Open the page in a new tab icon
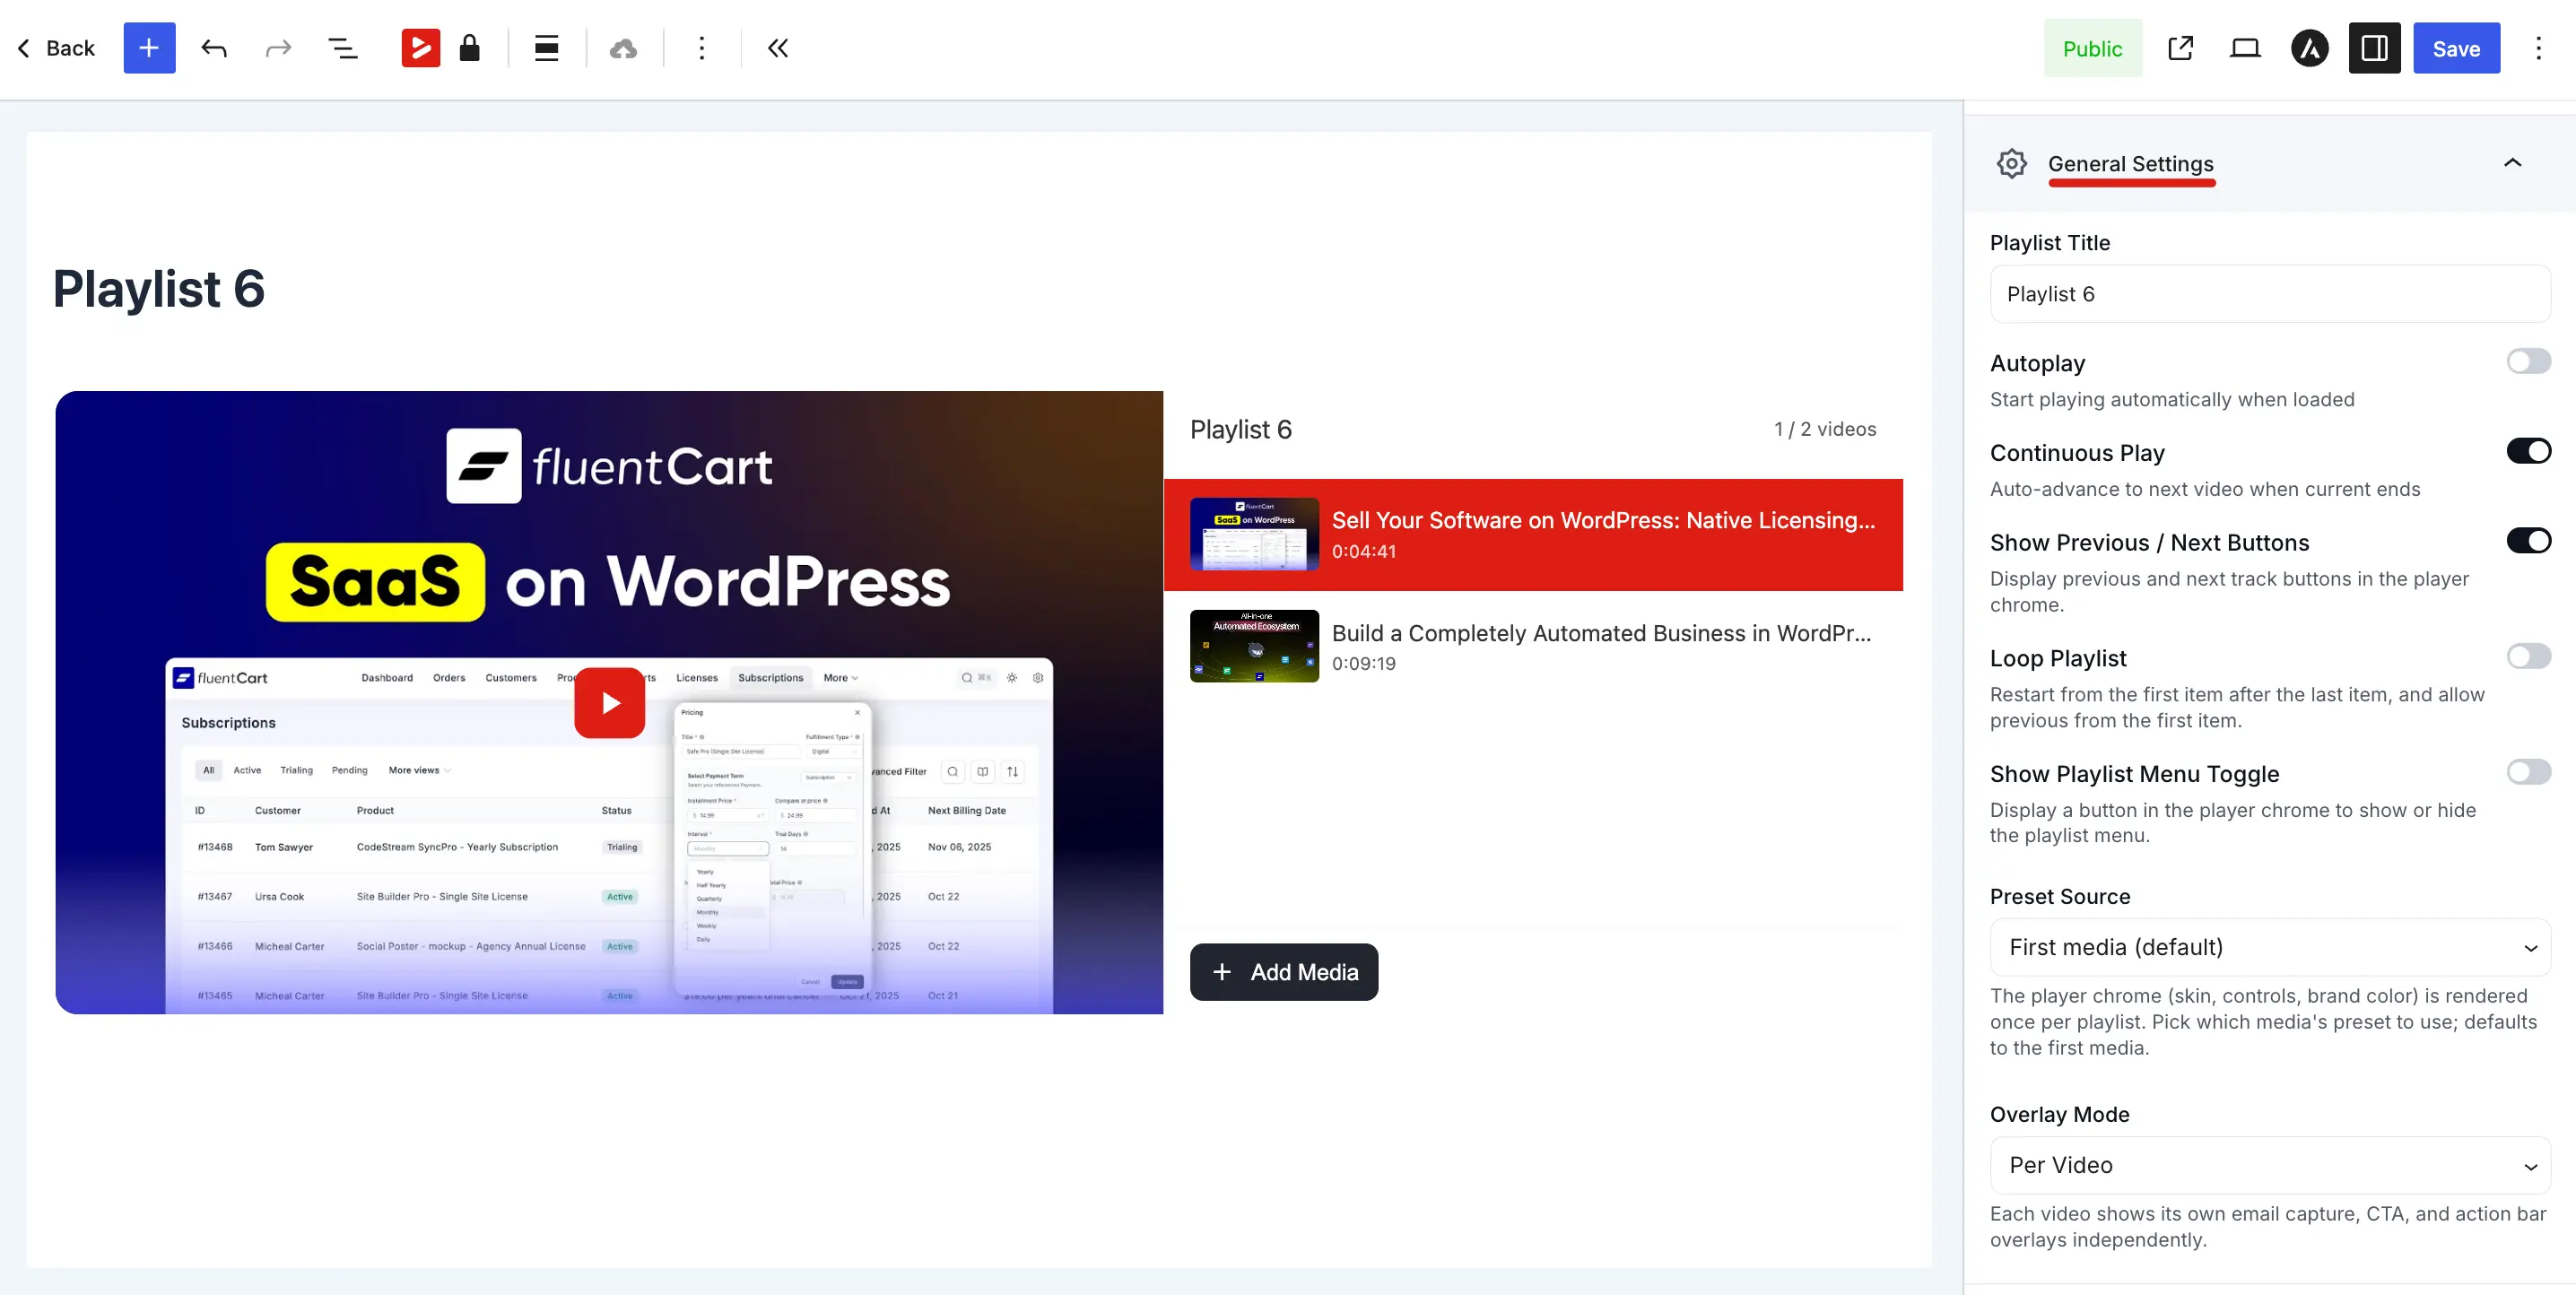The height and width of the screenshot is (1295, 2576). point(2180,48)
